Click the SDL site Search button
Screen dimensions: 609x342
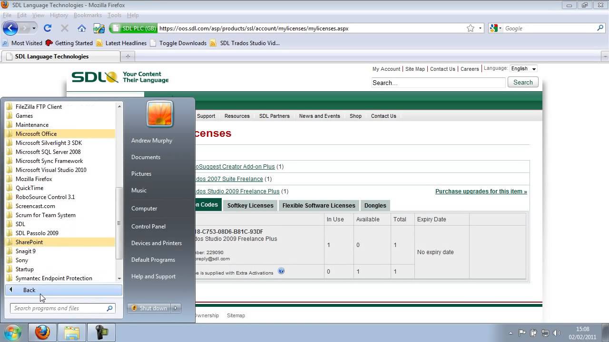pos(523,83)
